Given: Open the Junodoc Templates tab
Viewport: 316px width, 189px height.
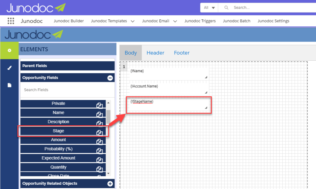Looking at the screenshot, I should (109, 21).
